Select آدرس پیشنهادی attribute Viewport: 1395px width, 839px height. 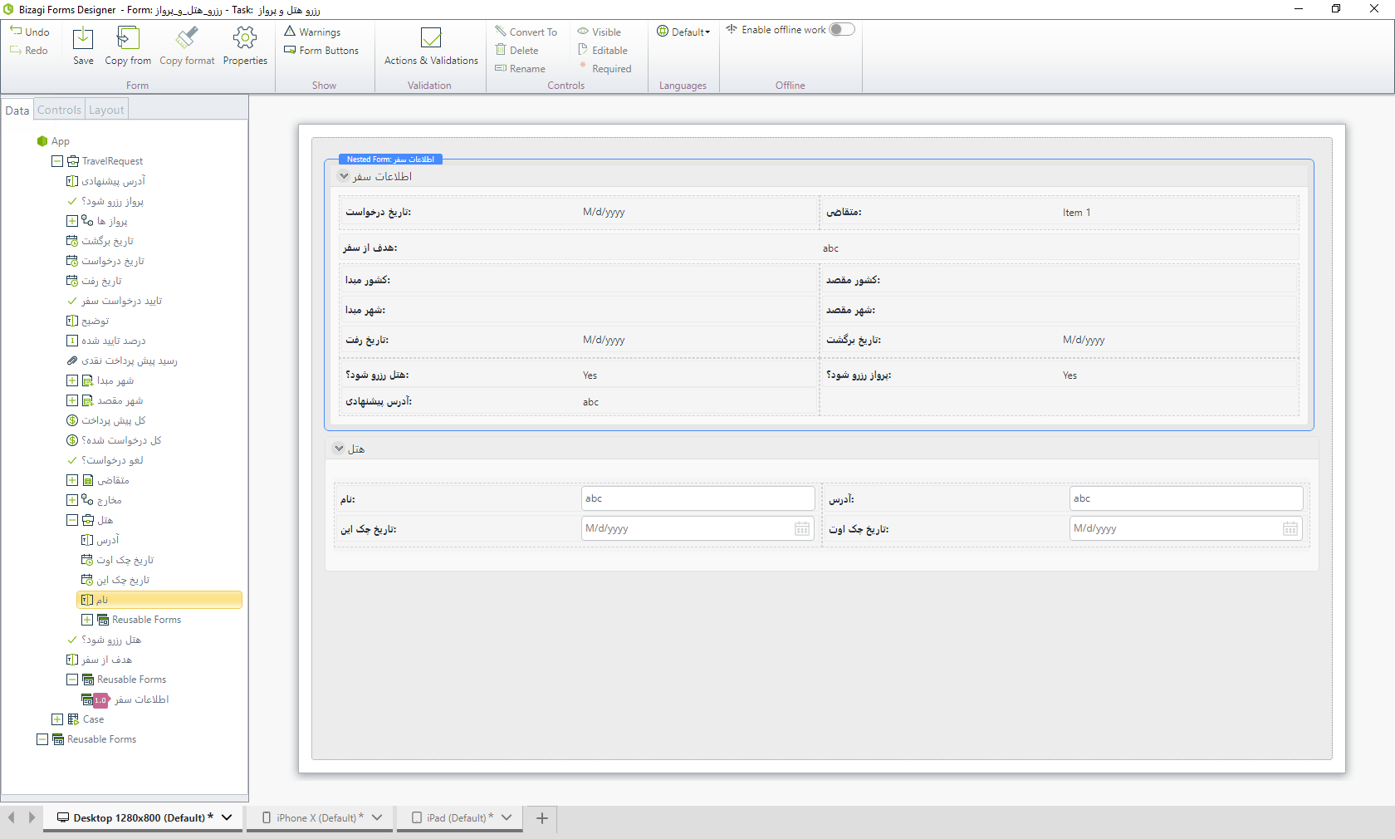(105, 181)
